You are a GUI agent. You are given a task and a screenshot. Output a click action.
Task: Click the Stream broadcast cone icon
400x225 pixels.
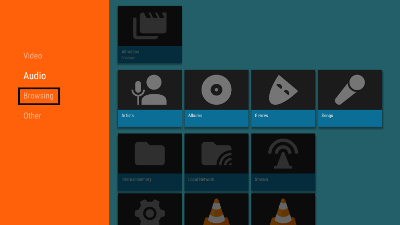pos(283,154)
